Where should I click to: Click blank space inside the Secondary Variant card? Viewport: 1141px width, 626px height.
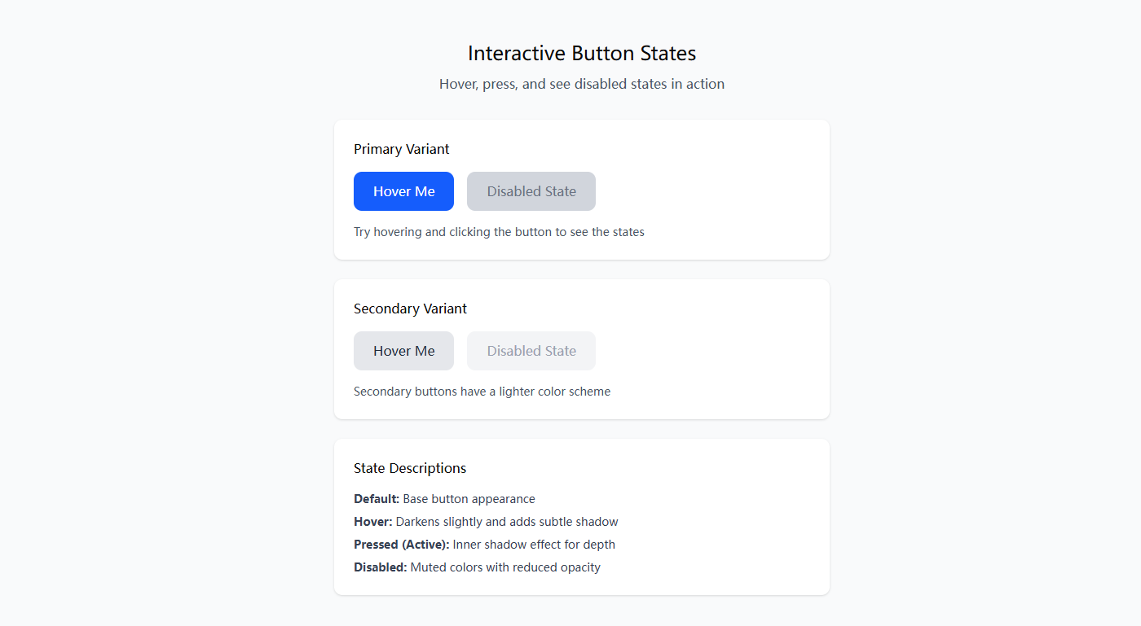(717, 350)
